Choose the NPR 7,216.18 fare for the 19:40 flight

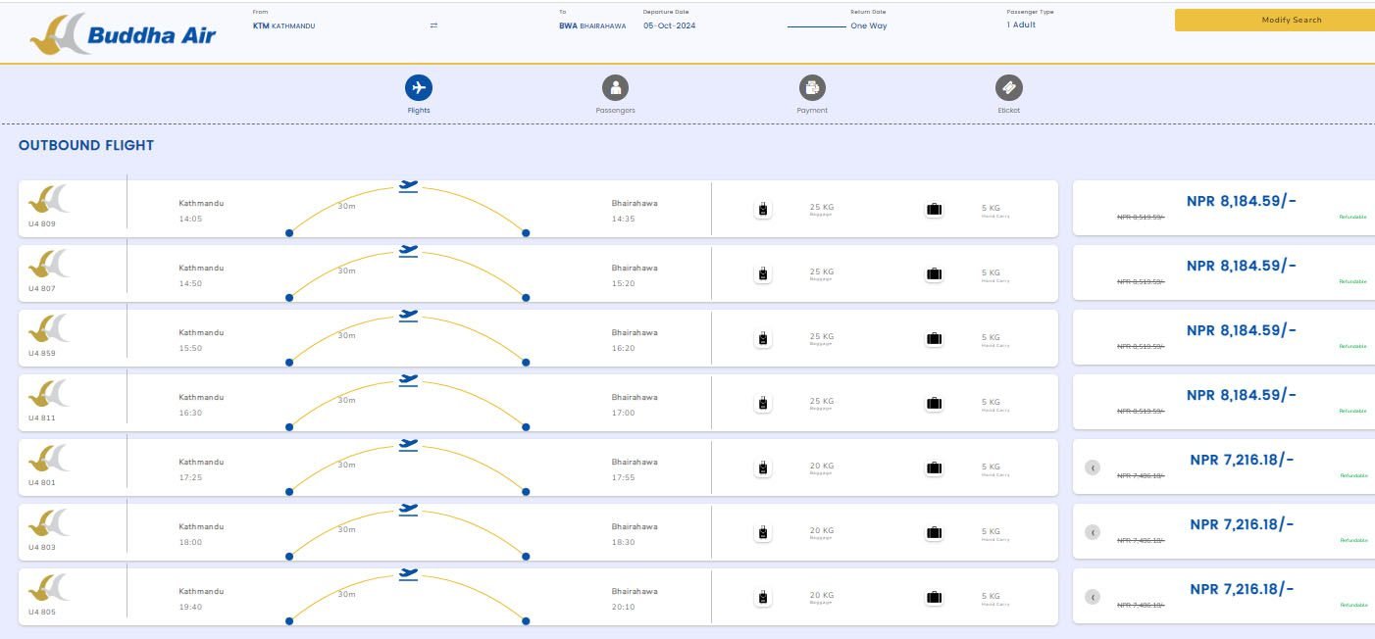coord(1241,589)
